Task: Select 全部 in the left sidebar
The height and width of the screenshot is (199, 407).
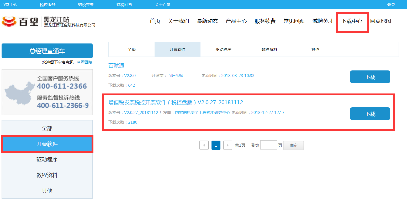Action: point(47,128)
